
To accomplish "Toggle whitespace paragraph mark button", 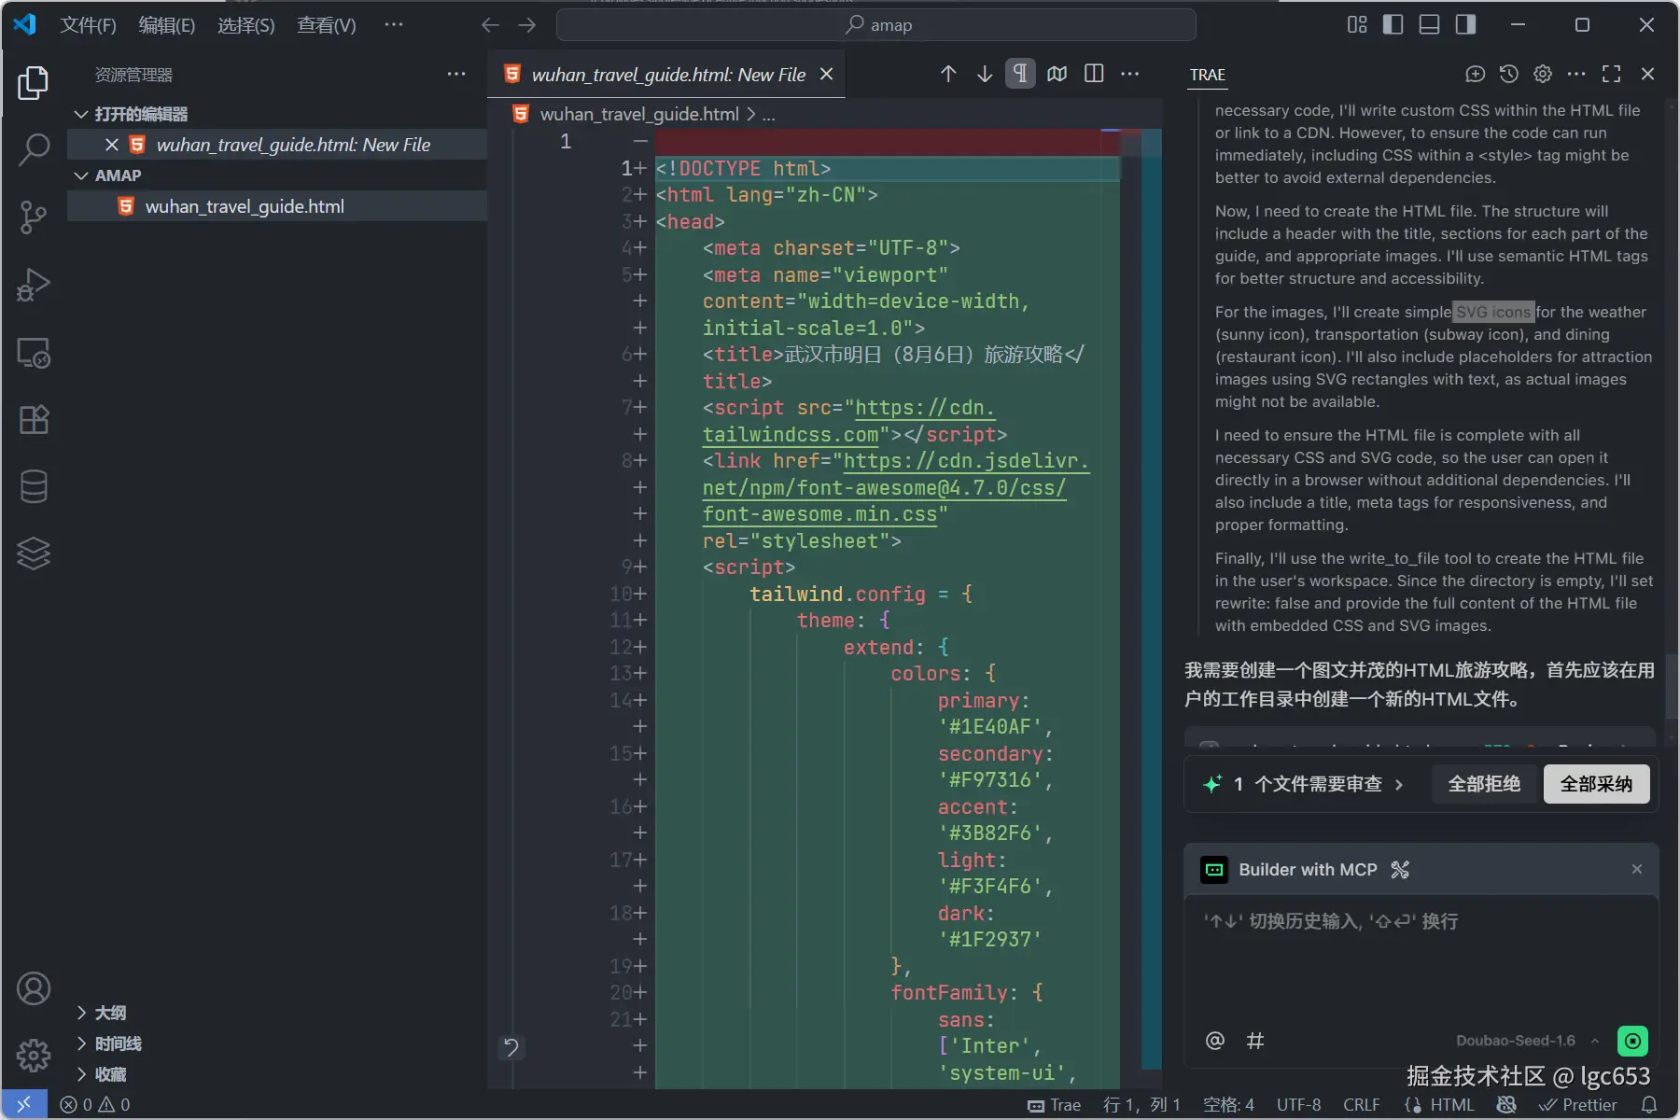I will pyautogui.click(x=1020, y=74).
